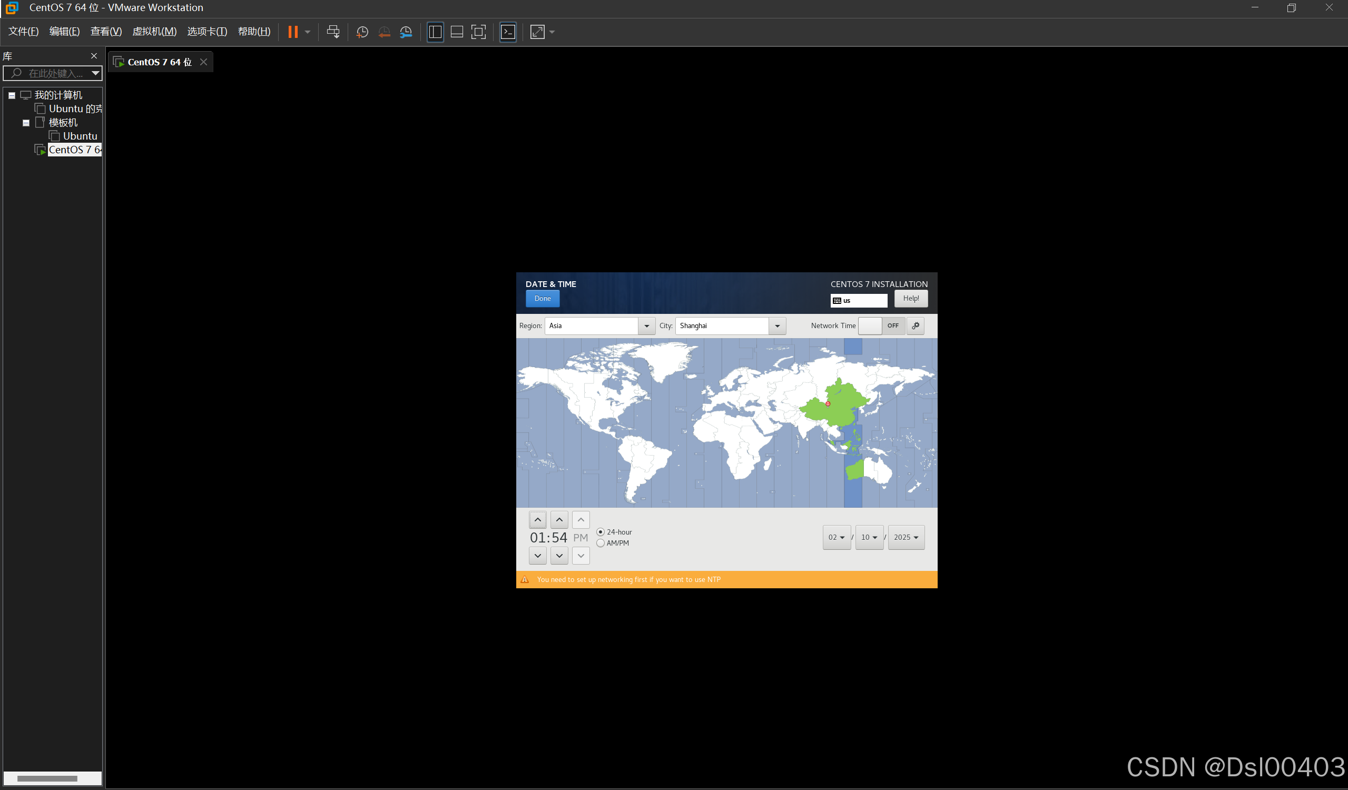Enter full screen mode
Screen dimensions: 1348x790
(x=479, y=32)
